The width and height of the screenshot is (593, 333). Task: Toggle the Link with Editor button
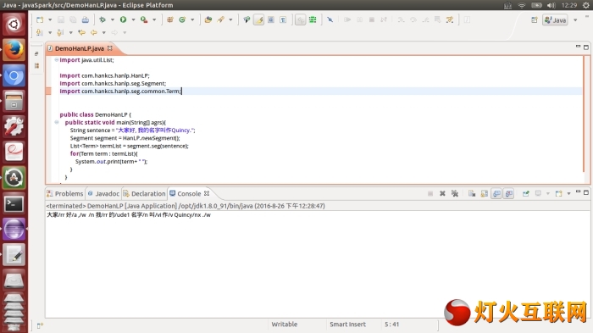click(x=300, y=19)
